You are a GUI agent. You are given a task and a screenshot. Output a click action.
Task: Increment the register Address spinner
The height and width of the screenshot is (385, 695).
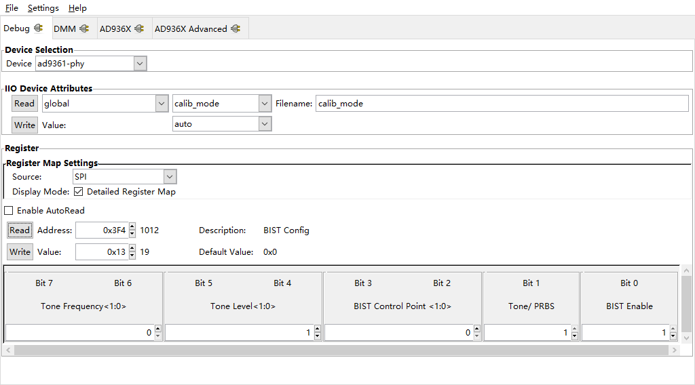click(132, 226)
